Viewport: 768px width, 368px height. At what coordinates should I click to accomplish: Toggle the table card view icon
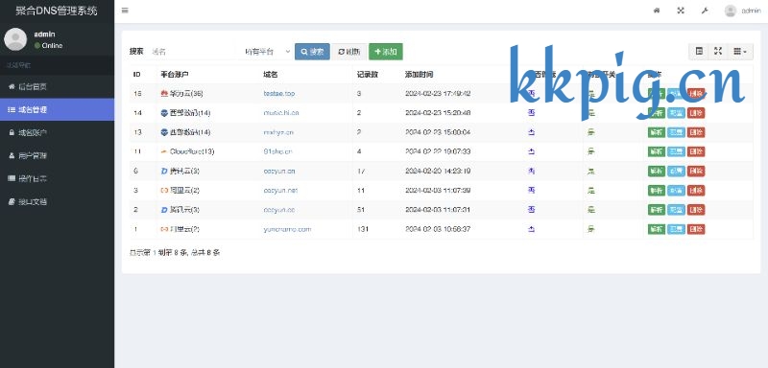[x=699, y=52]
